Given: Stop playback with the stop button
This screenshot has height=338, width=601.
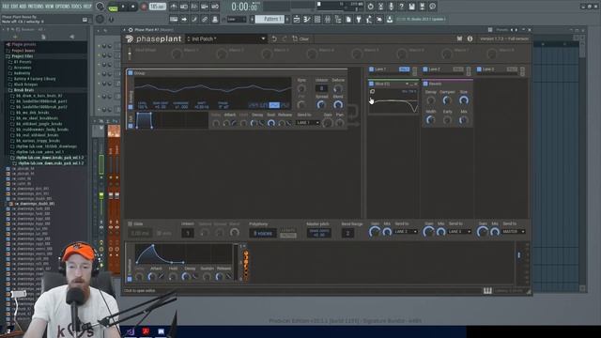Looking at the screenshot, I should pos(133,7).
